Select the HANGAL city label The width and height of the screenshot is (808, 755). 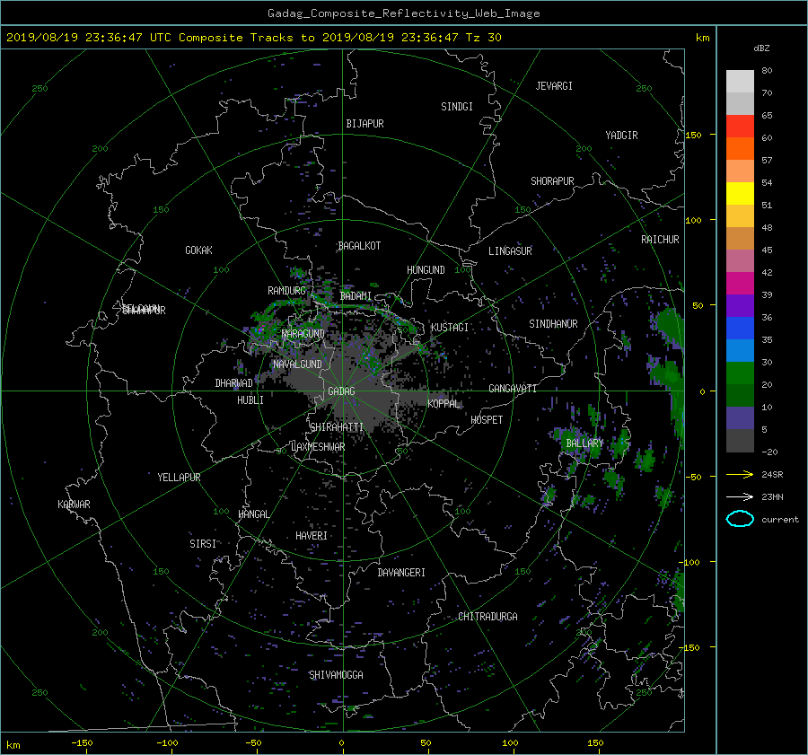[x=253, y=514]
